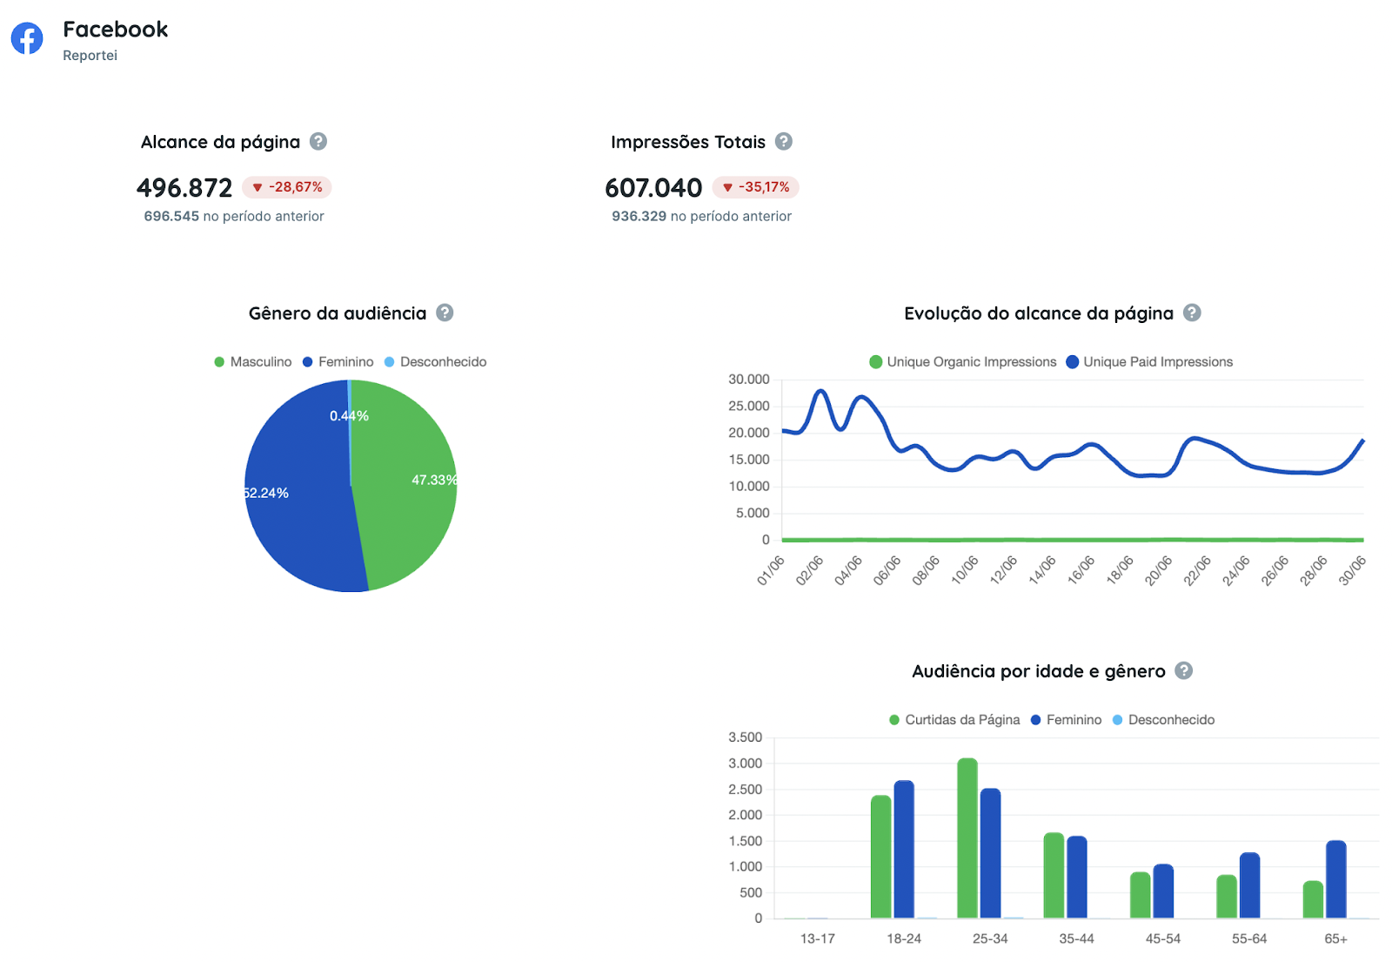Click the 01/06 date axis label

[771, 571]
